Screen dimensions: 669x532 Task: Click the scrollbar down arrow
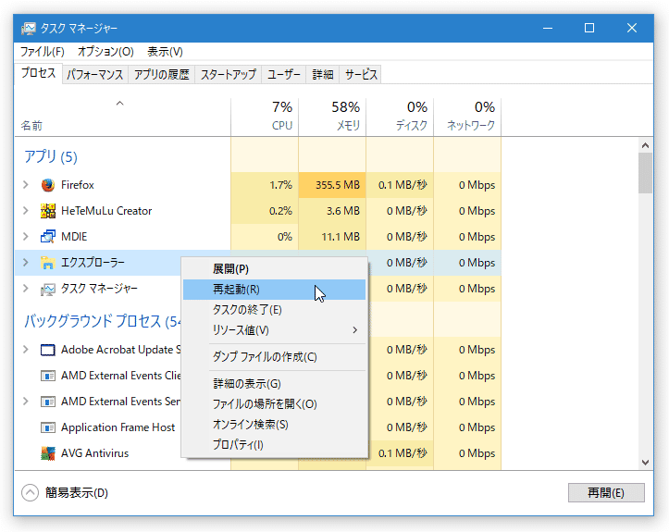point(645,463)
